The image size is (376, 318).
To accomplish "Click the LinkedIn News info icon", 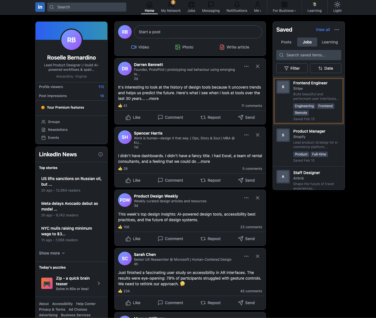I will click(x=101, y=154).
